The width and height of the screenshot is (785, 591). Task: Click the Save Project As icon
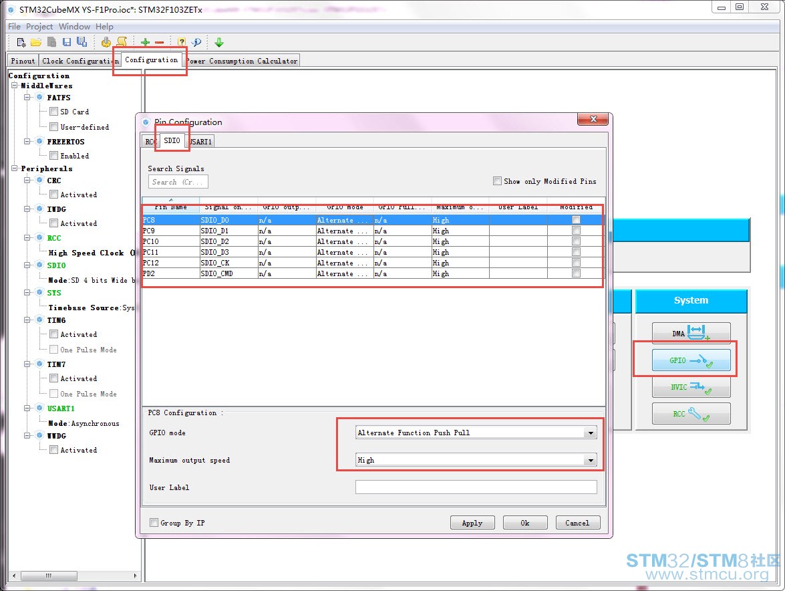(x=82, y=42)
